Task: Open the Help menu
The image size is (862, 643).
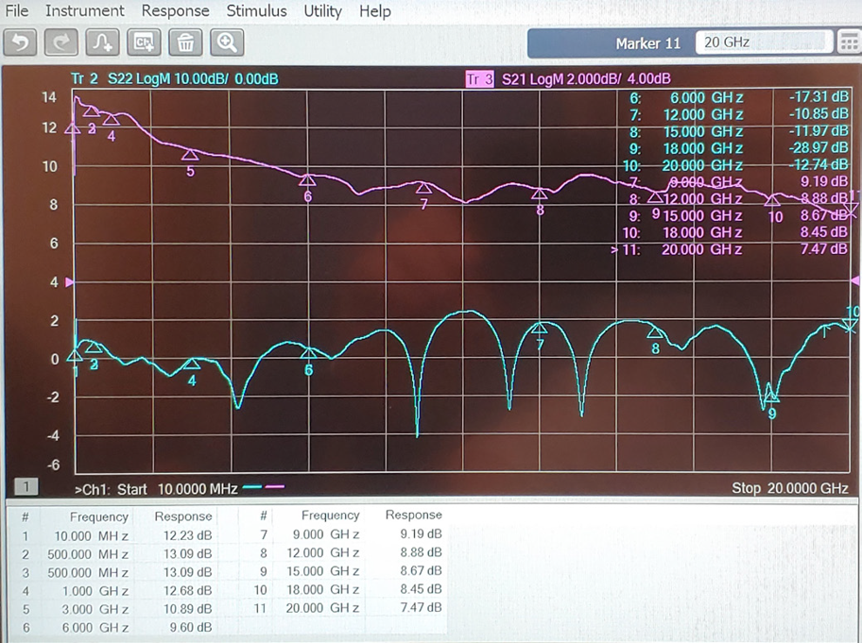Action: point(374,11)
